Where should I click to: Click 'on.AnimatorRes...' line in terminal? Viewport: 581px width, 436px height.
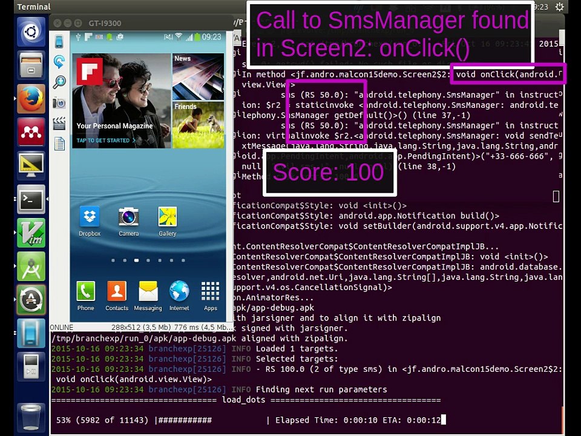click(x=274, y=298)
